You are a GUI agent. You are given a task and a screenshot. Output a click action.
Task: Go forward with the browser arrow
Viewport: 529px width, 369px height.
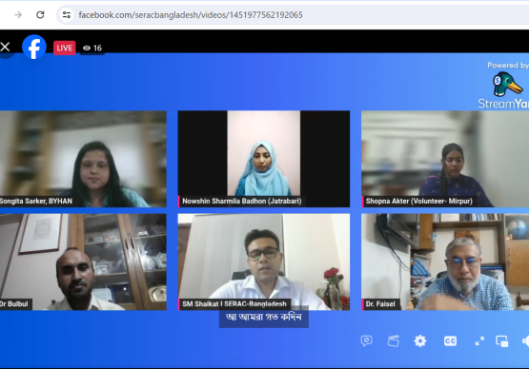click(18, 15)
